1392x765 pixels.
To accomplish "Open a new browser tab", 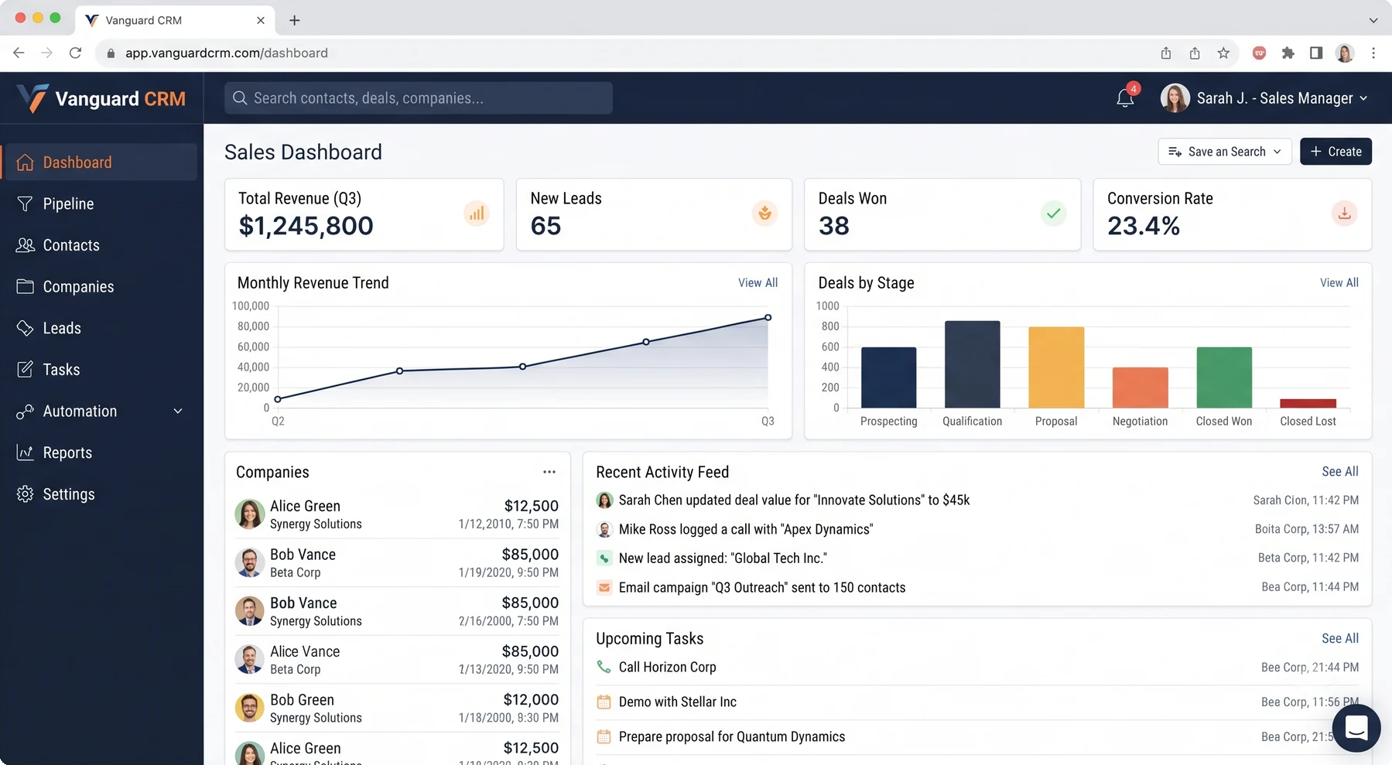I will [294, 20].
